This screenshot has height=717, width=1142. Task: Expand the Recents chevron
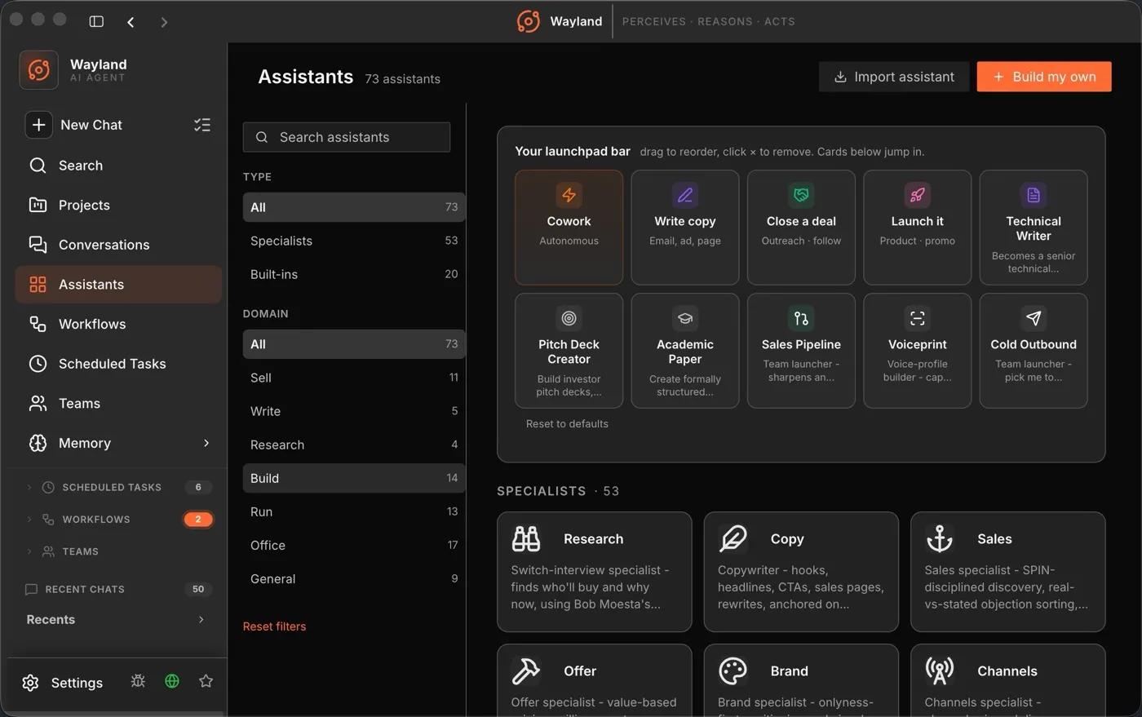click(201, 620)
